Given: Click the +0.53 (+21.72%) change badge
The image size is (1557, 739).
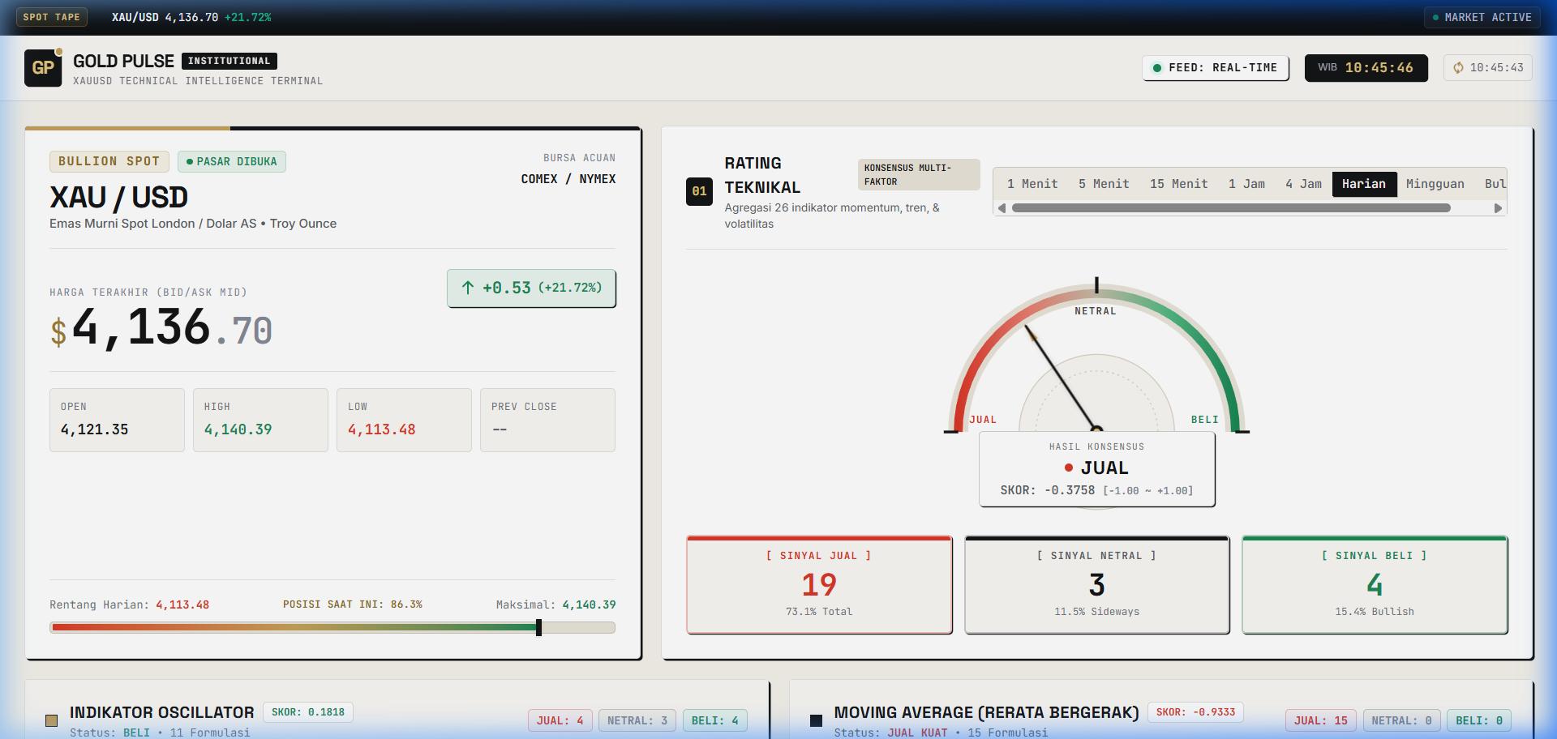Looking at the screenshot, I should [531, 288].
